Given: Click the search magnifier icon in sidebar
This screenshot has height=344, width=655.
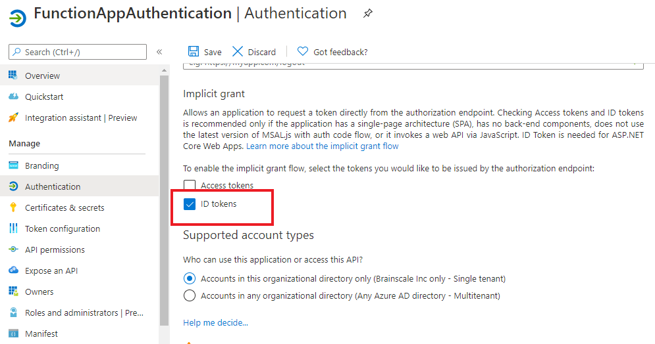Looking at the screenshot, I should coord(16,52).
